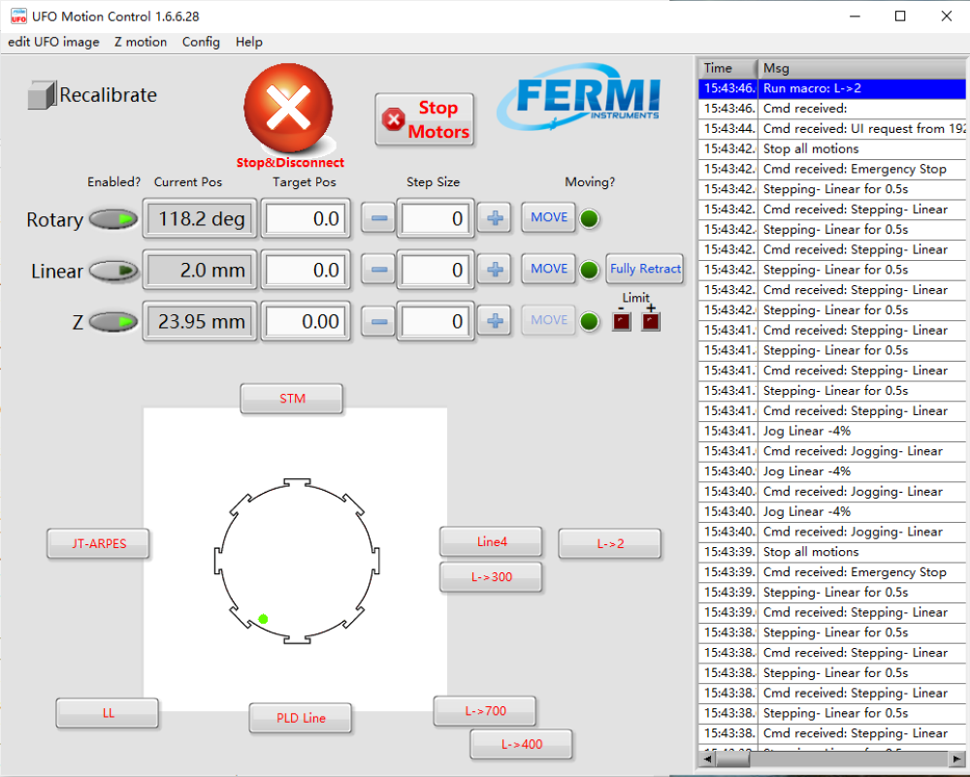Click the Recalibrate cube icon

(x=42, y=95)
